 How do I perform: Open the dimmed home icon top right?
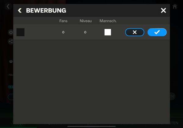click(175, 6)
